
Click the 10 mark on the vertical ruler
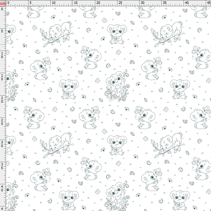2,55
